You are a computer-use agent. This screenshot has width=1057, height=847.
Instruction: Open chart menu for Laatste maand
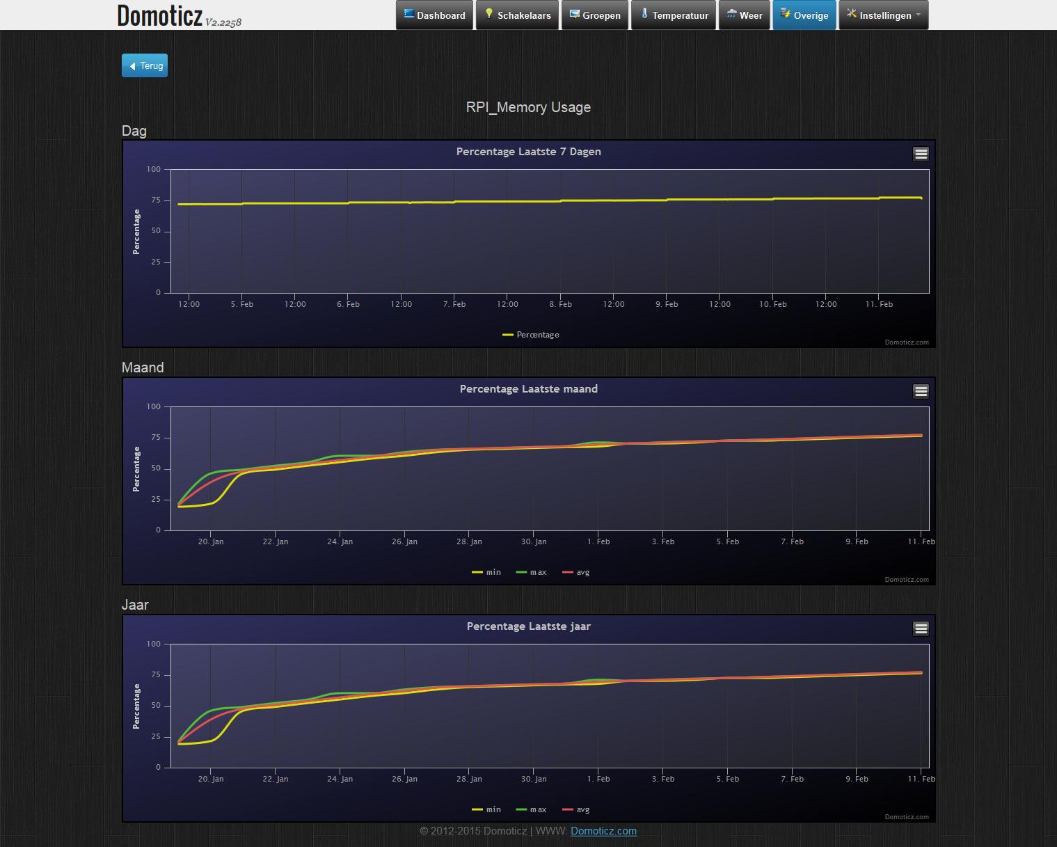click(921, 391)
